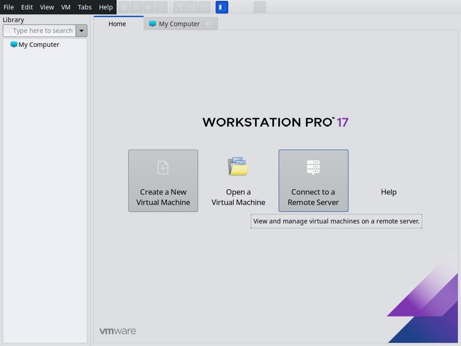Click the search magnifier icon
The height and width of the screenshot is (346, 461).
pos(8,31)
